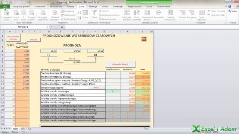Click oblicz button in Średnie wygładzone row

pos(96,88)
